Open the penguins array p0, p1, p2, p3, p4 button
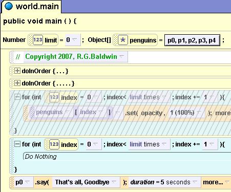 (192, 40)
